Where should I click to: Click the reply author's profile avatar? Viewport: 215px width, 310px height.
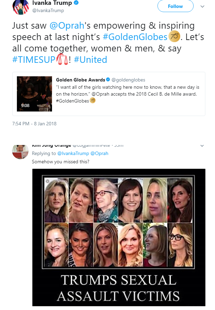point(20,151)
